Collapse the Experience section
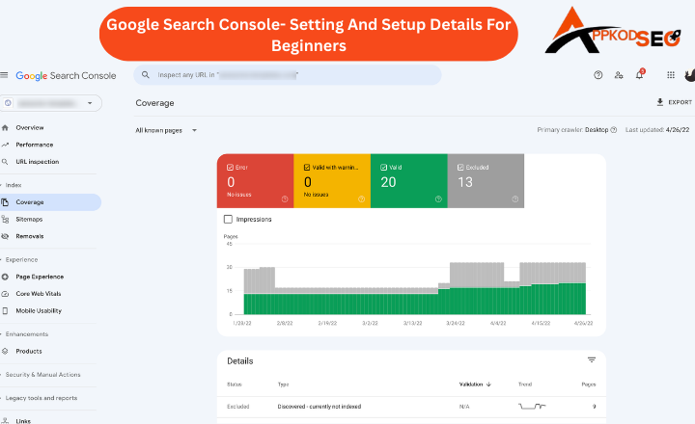The image size is (695, 424). (19, 260)
